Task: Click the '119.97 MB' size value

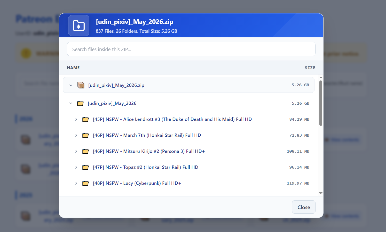Action: pos(298,183)
